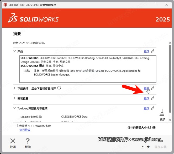Click 更改 link for 产品
This screenshot has height=154, width=174.
pyautogui.click(x=146, y=51)
